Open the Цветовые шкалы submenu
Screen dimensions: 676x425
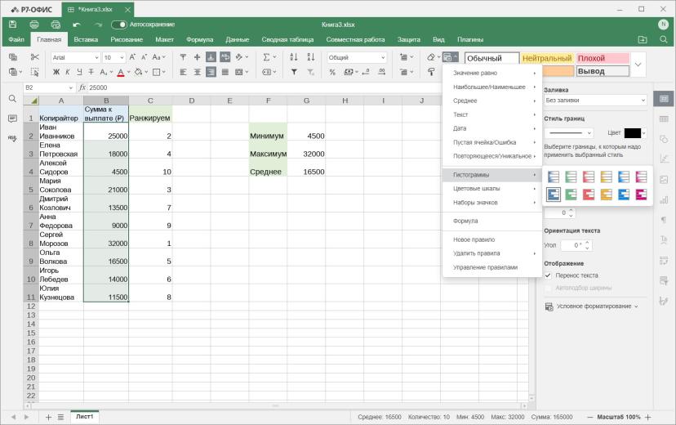(492, 189)
